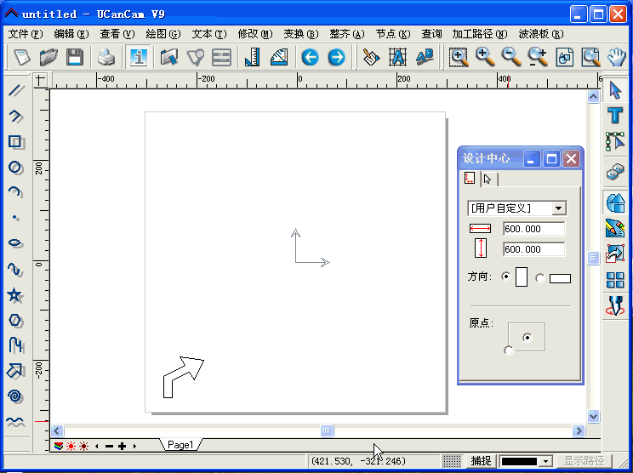Open the 文件(F) menu
Viewport: 633px width, 473px height.
[x=26, y=34]
